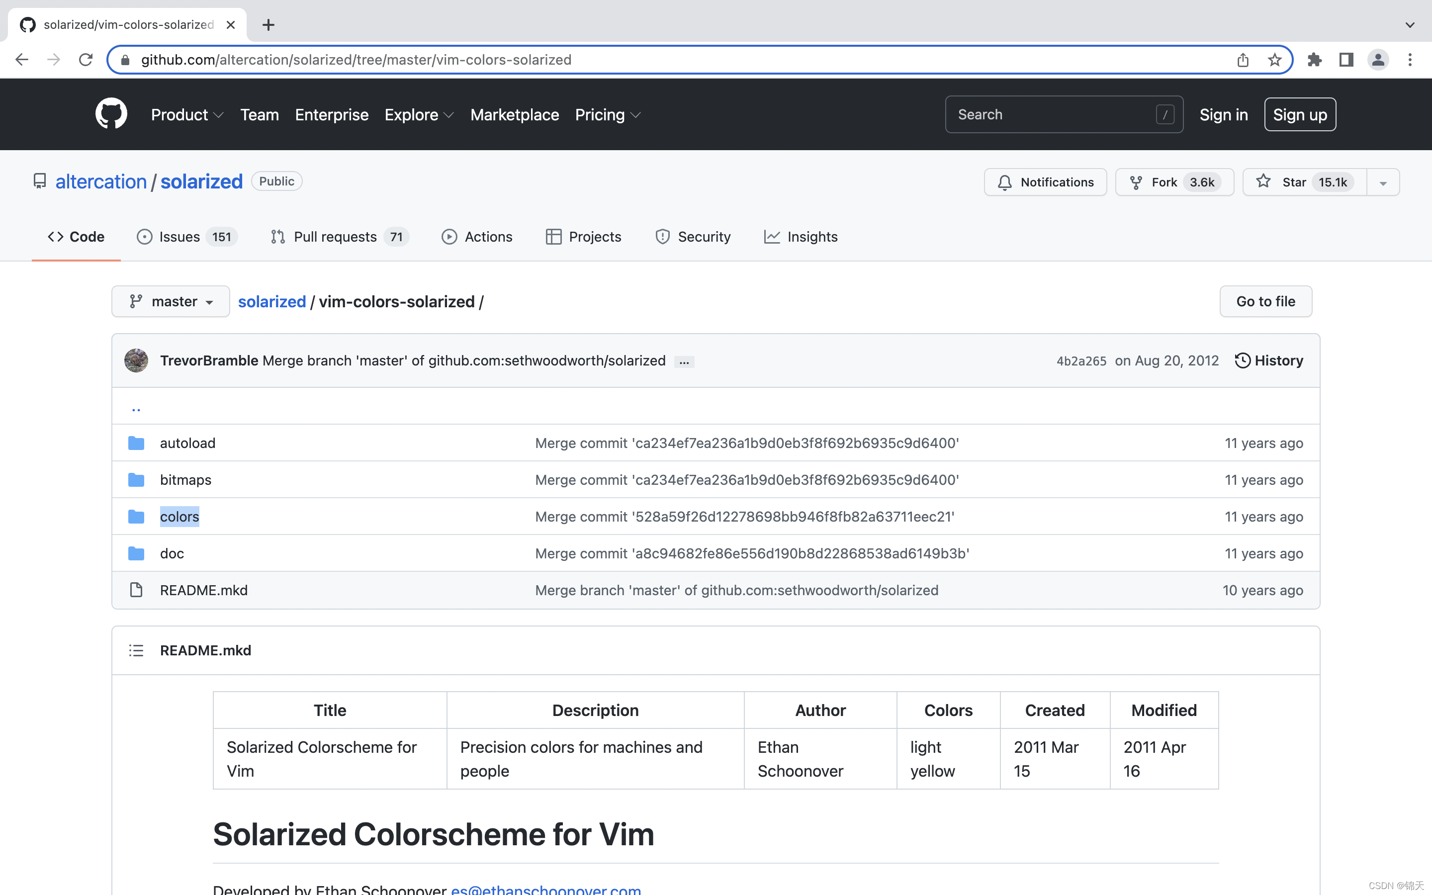
Task: Open new browser tab with plus icon
Action: (268, 25)
